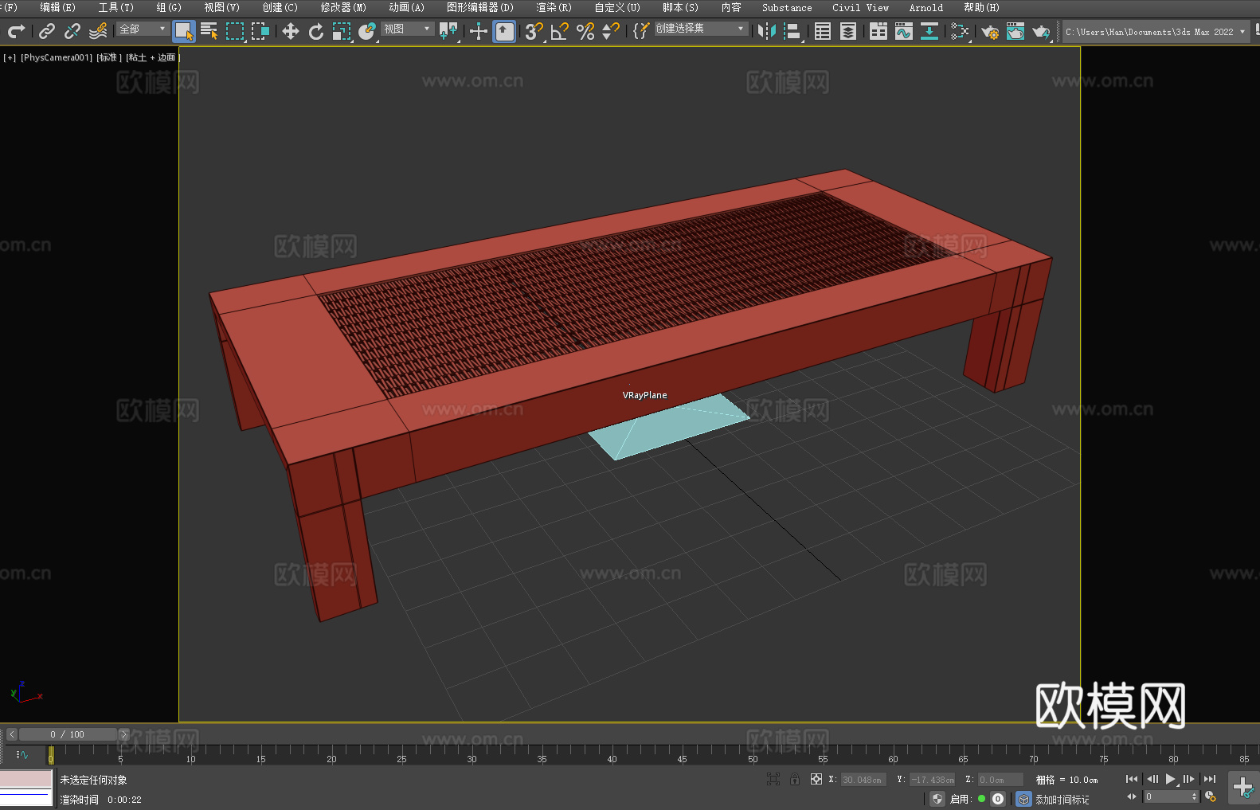Click the Redo arrow icon
The width and height of the screenshot is (1260, 810).
(16, 31)
